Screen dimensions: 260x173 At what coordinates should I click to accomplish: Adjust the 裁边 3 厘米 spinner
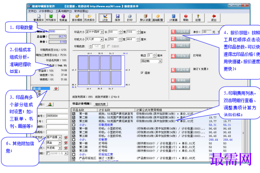click(x=155, y=55)
